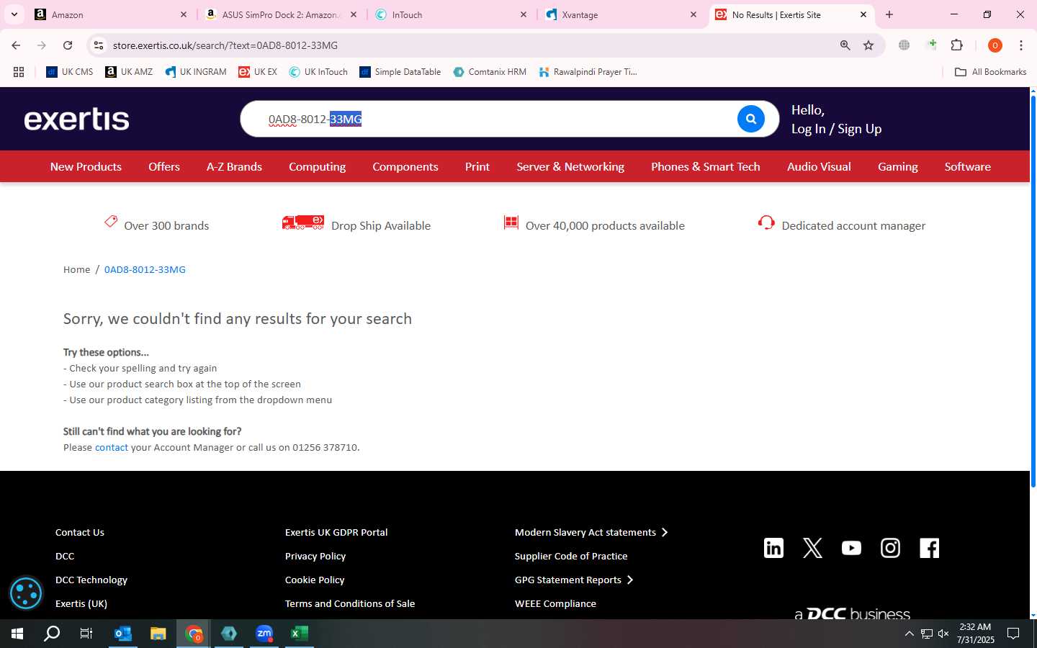1037x648 pixels.
Task: Open the New Products menu
Action: pos(86,166)
